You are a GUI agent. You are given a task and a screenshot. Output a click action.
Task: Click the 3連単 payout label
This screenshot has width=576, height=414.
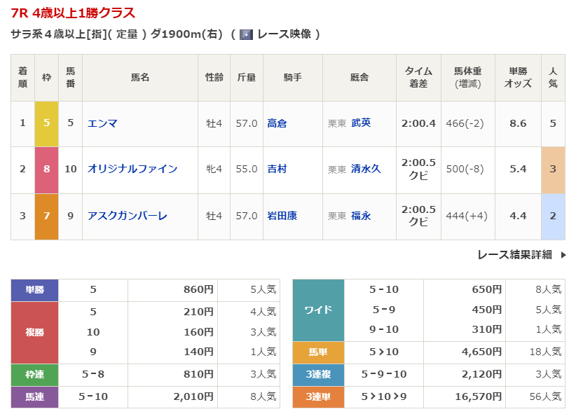pos(318,397)
